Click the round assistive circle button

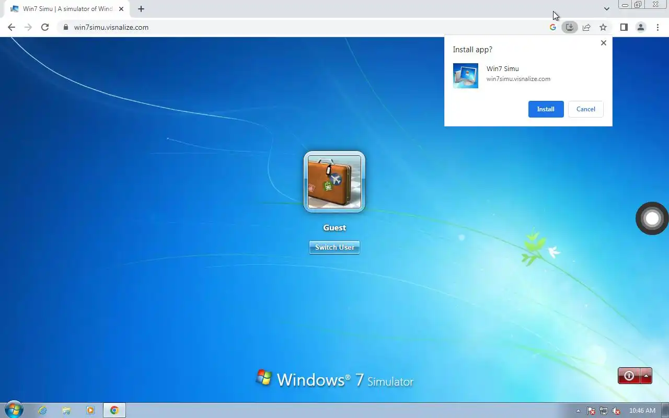click(x=652, y=218)
